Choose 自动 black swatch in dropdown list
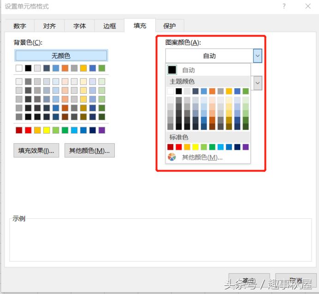The height and width of the screenshot is (294, 319). click(172, 70)
